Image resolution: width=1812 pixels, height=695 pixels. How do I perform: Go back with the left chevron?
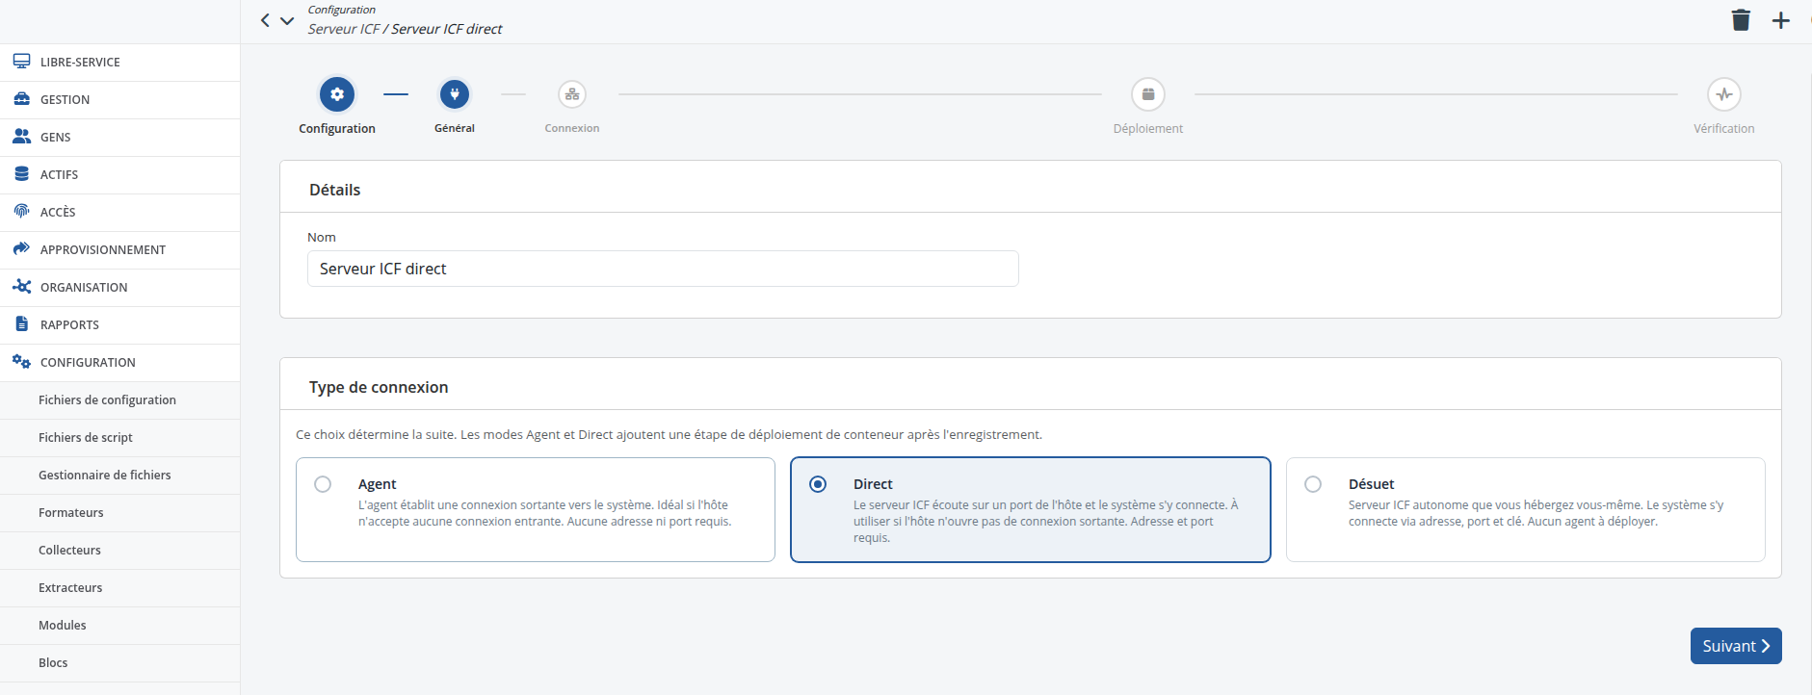click(265, 20)
